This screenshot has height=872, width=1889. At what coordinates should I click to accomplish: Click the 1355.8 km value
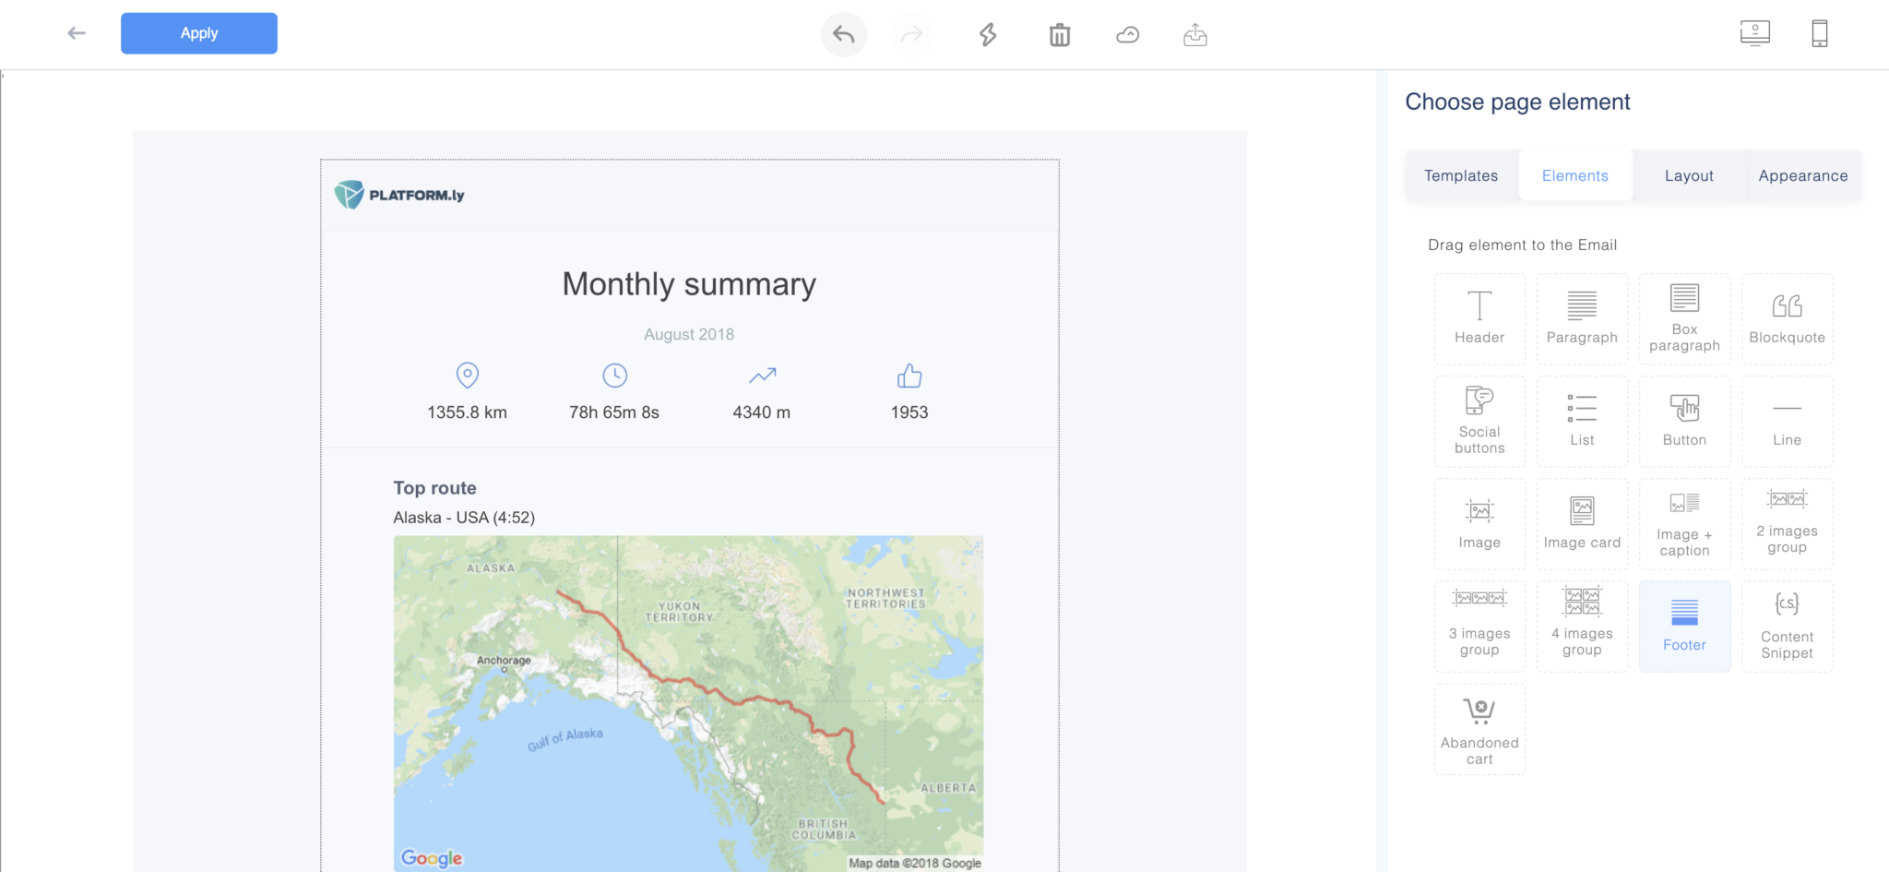pos(467,412)
